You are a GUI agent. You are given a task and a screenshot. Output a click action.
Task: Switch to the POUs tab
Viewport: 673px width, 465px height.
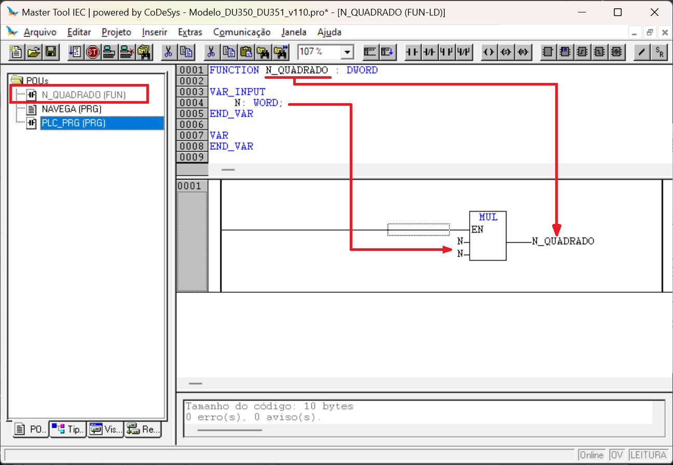[31, 429]
